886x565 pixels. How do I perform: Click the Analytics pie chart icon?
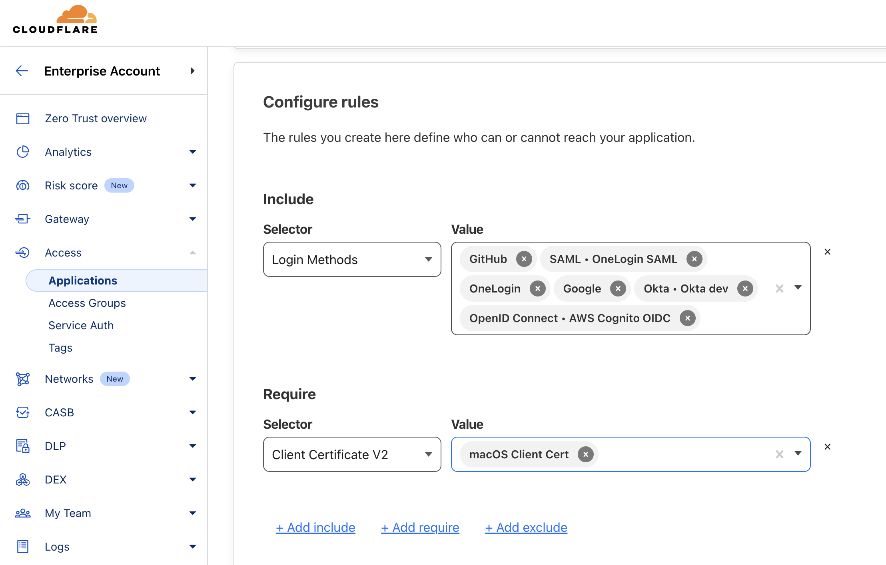coord(23,152)
